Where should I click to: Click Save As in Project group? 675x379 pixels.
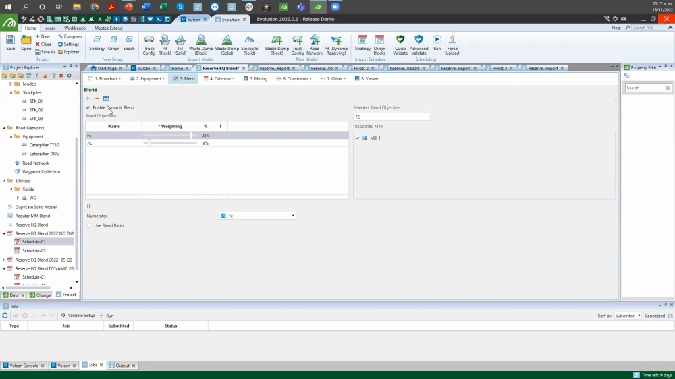pos(45,52)
